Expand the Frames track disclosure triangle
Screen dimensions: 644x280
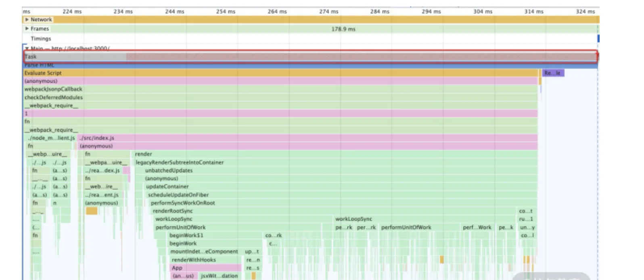pos(27,29)
